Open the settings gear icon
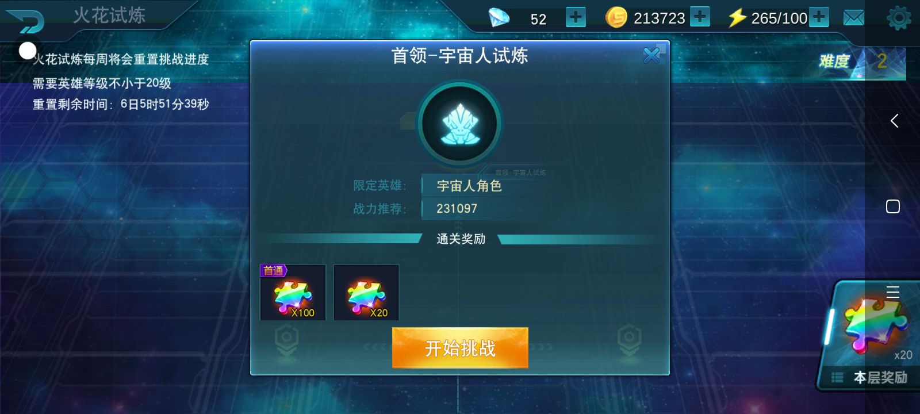Screen dimensions: 920x414 (x=899, y=18)
